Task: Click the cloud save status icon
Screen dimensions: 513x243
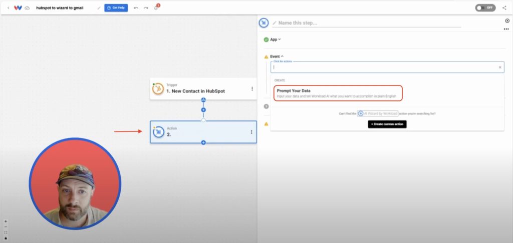Action: click(27, 8)
